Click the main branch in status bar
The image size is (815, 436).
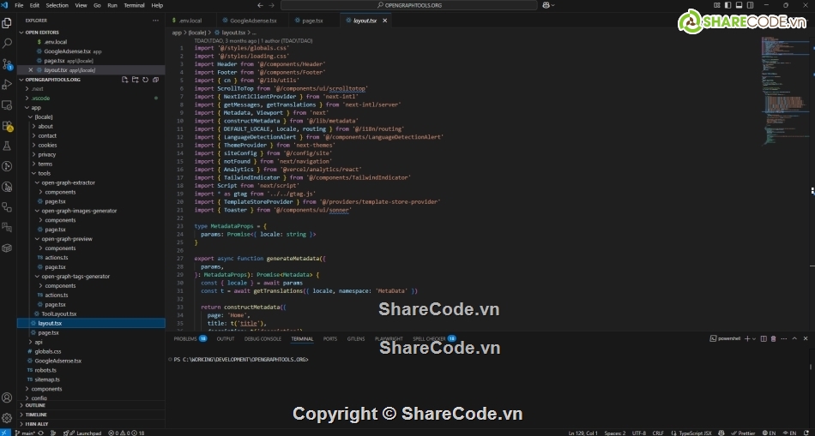24,433
